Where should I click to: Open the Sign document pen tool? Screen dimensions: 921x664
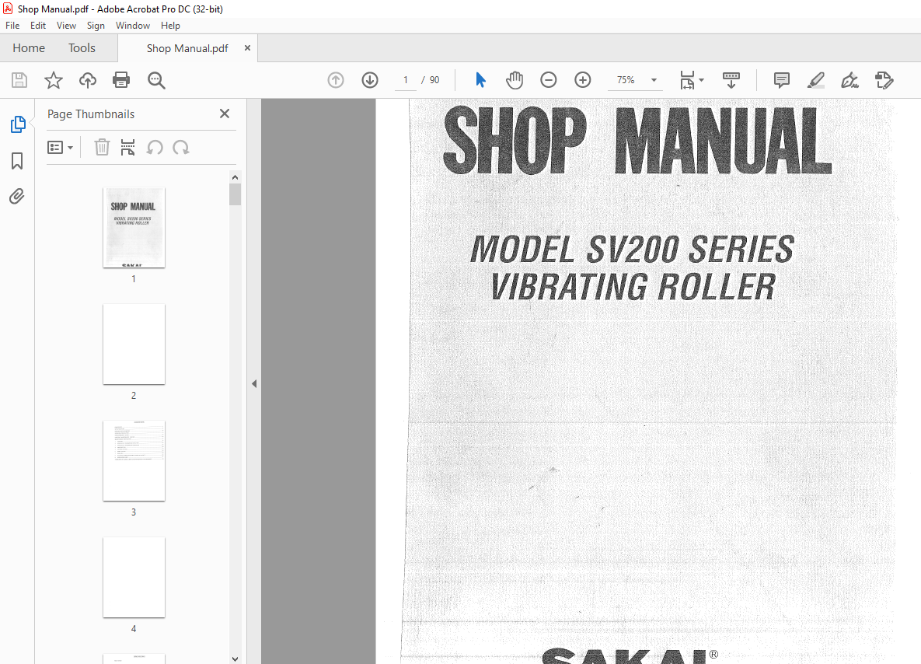pos(850,80)
